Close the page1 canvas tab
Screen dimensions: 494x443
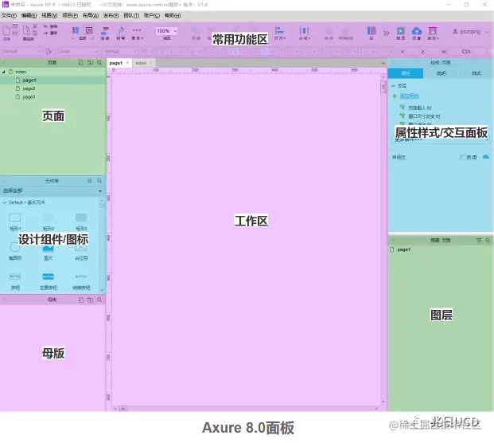127,63
